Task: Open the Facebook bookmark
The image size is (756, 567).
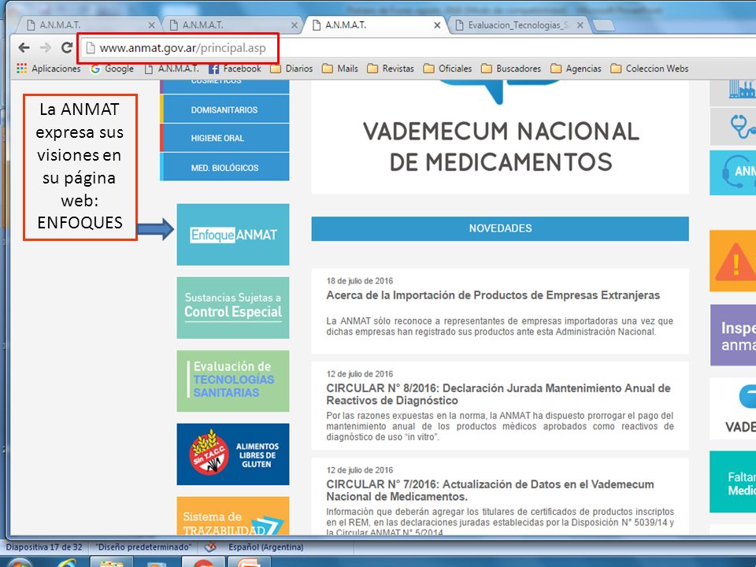Action: coord(235,69)
